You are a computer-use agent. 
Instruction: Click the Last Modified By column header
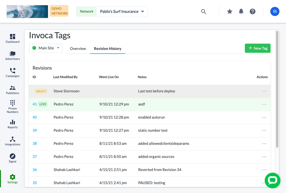coord(65,77)
